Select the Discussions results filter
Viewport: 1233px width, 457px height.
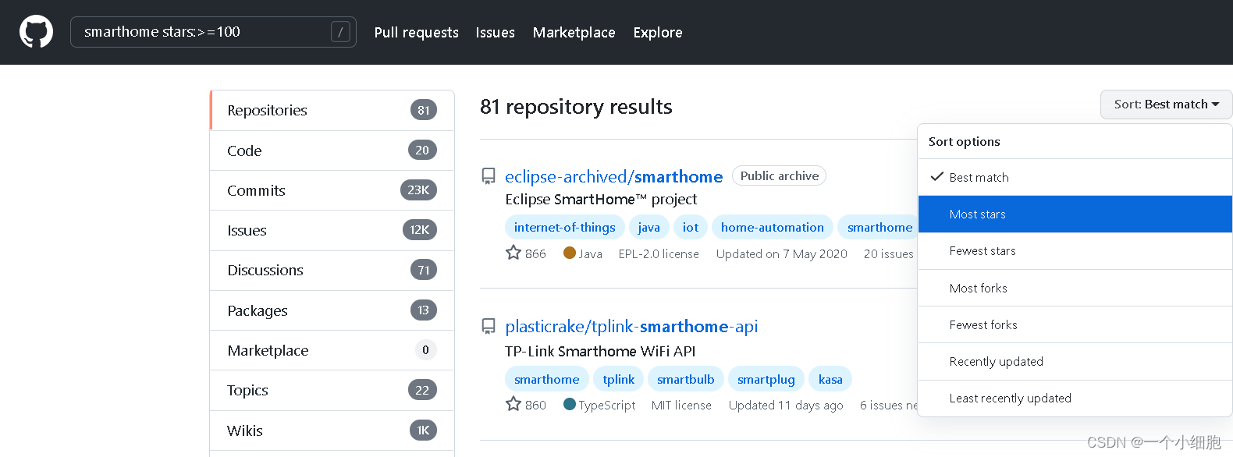[x=332, y=270]
